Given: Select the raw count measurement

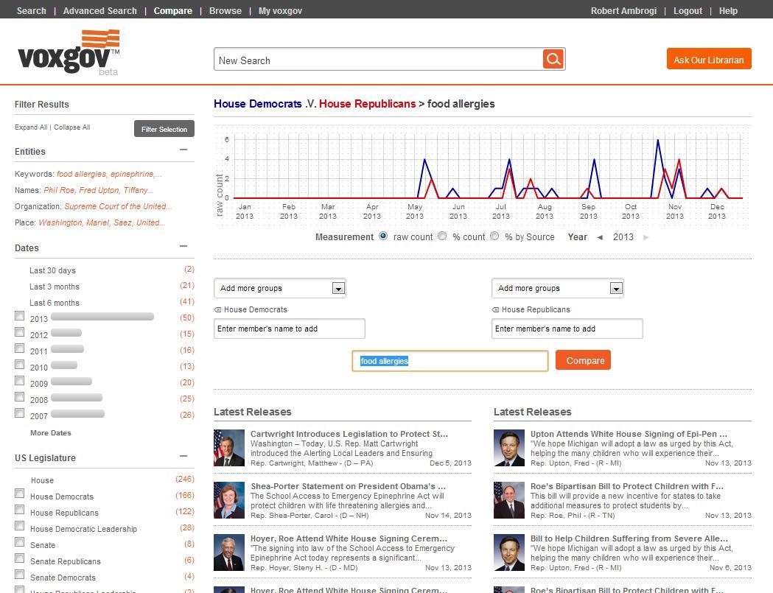Looking at the screenshot, I should pyautogui.click(x=383, y=236).
